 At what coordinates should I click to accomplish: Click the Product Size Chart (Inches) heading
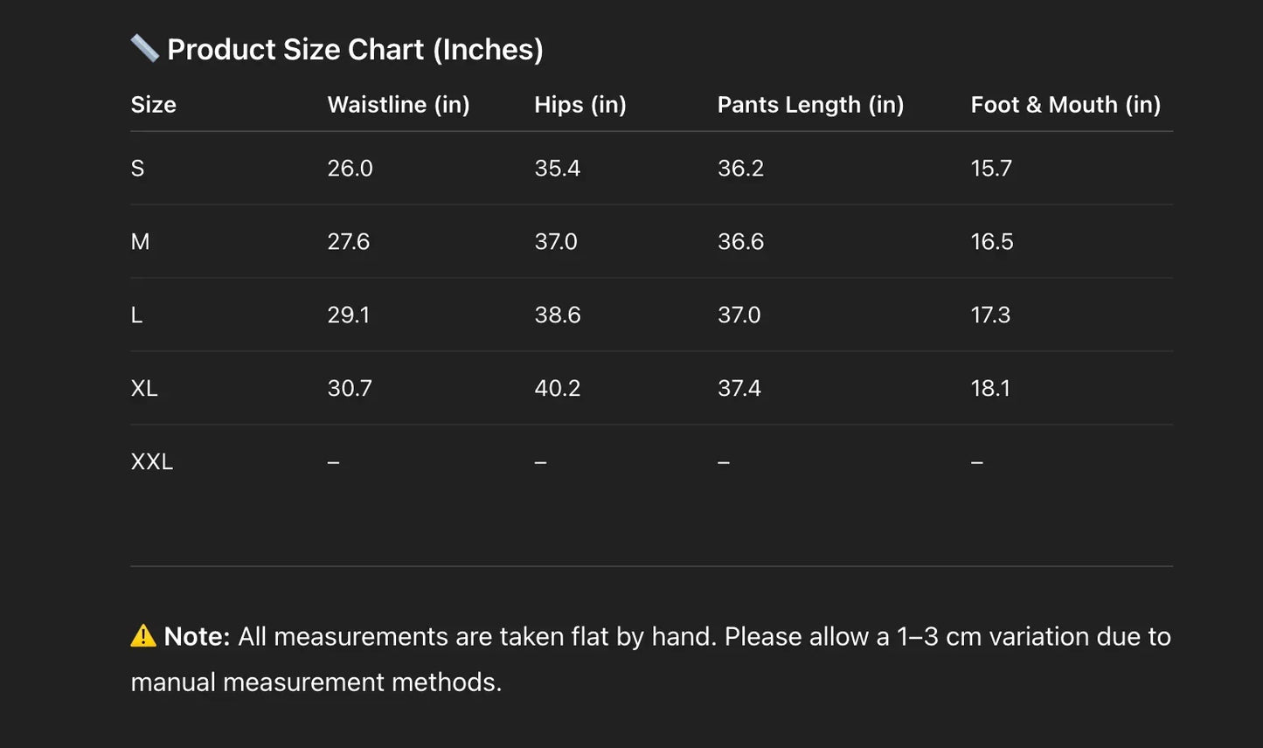tap(355, 50)
